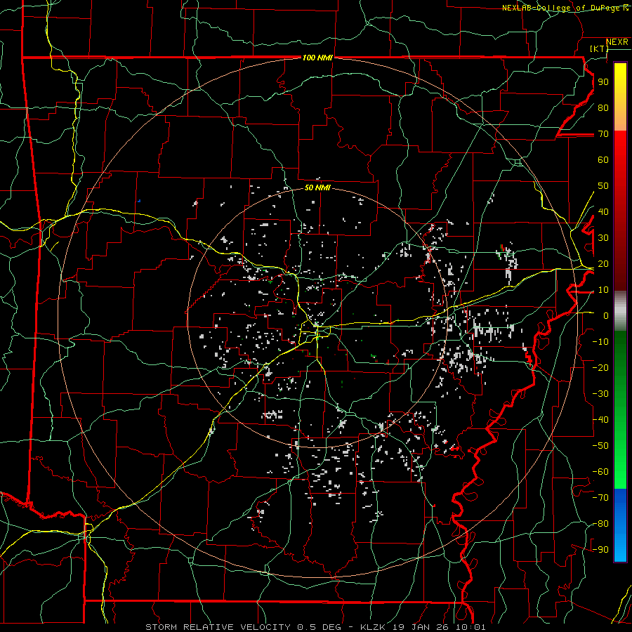Click the "[KT]" units label
The image size is (632, 632).
pyautogui.click(x=599, y=48)
